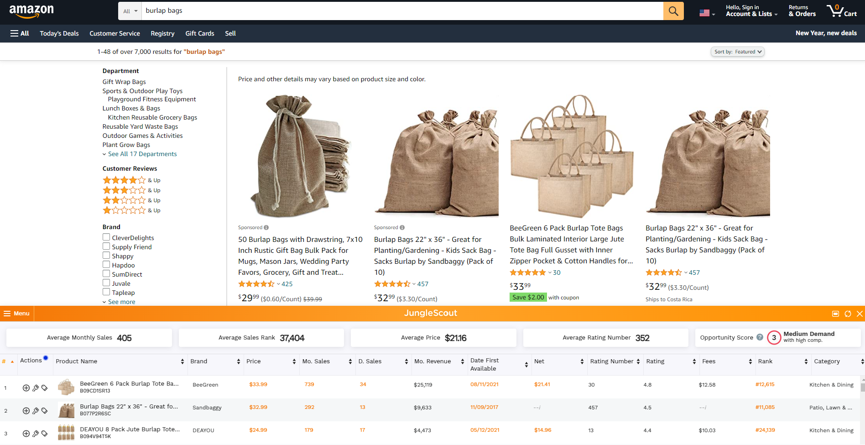Sort table by Product Name column

(182, 361)
